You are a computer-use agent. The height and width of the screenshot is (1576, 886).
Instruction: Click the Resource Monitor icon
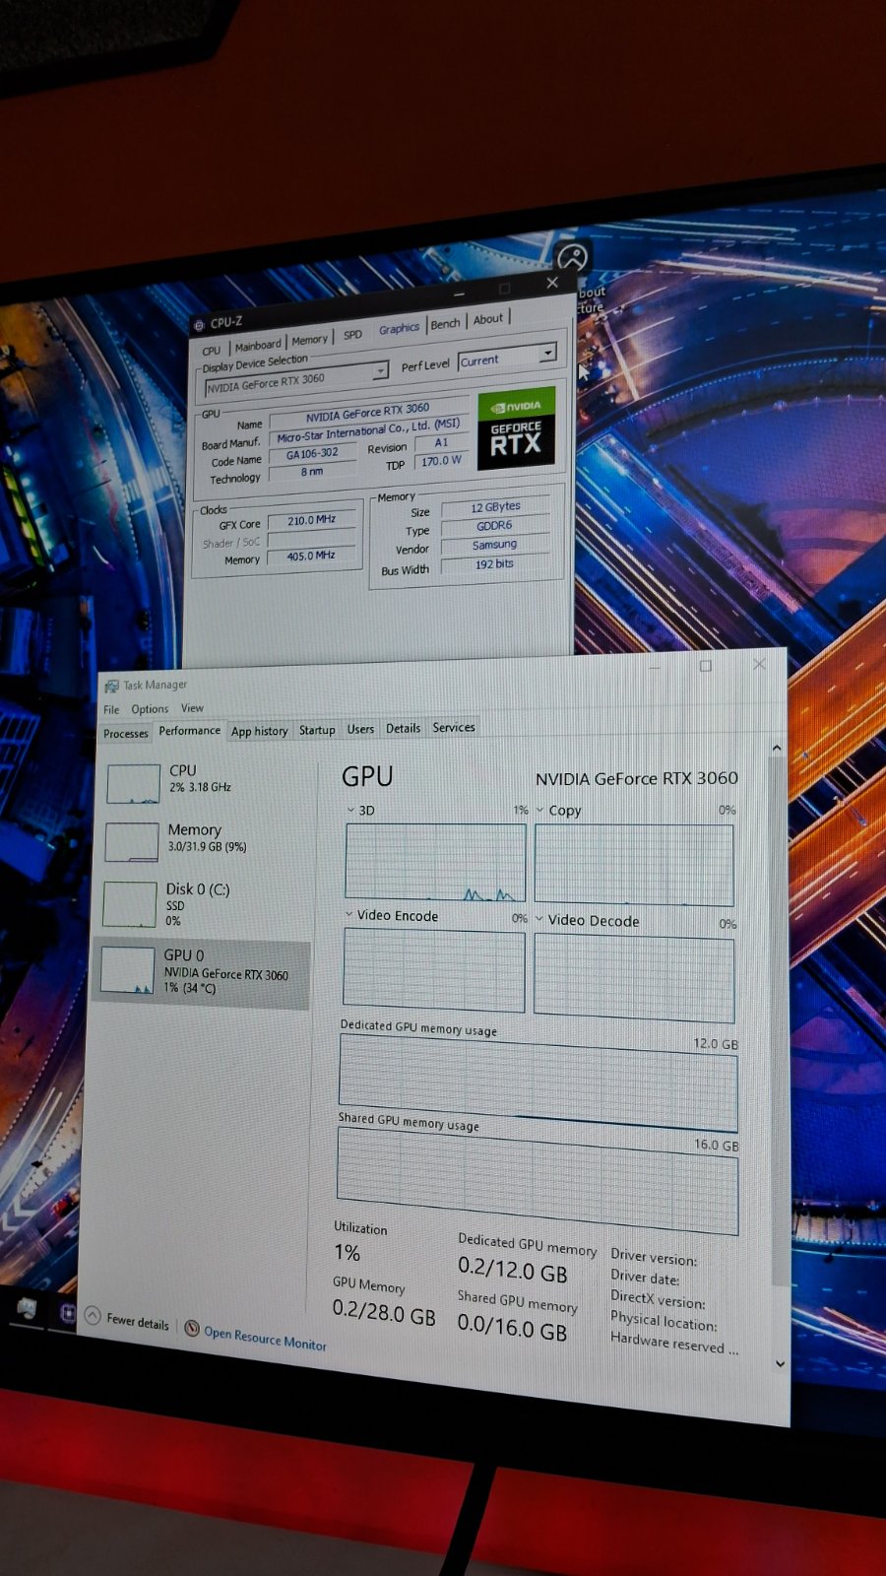[192, 1328]
